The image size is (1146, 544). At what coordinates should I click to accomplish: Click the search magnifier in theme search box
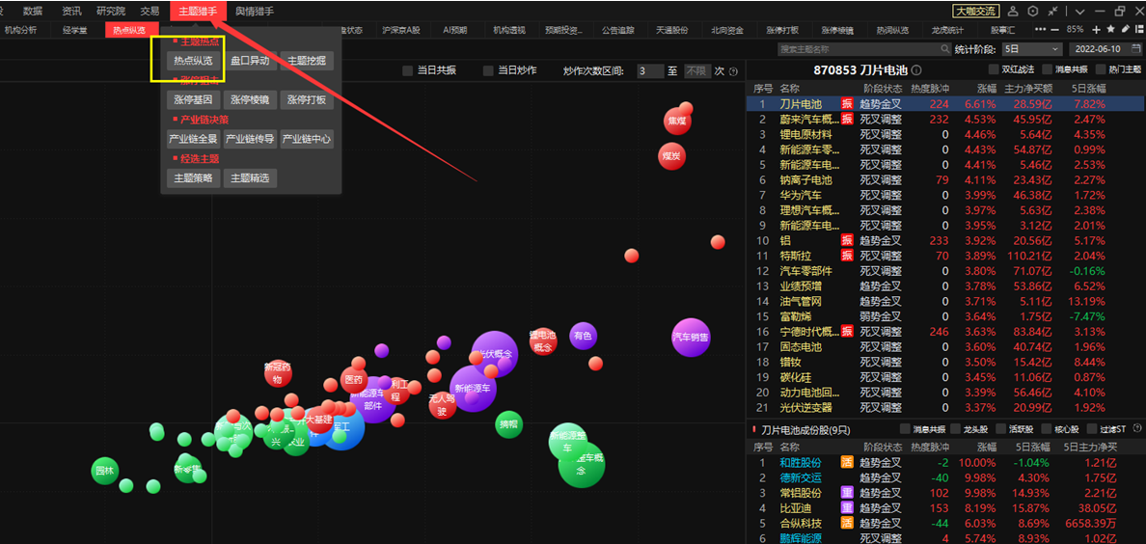click(x=944, y=49)
